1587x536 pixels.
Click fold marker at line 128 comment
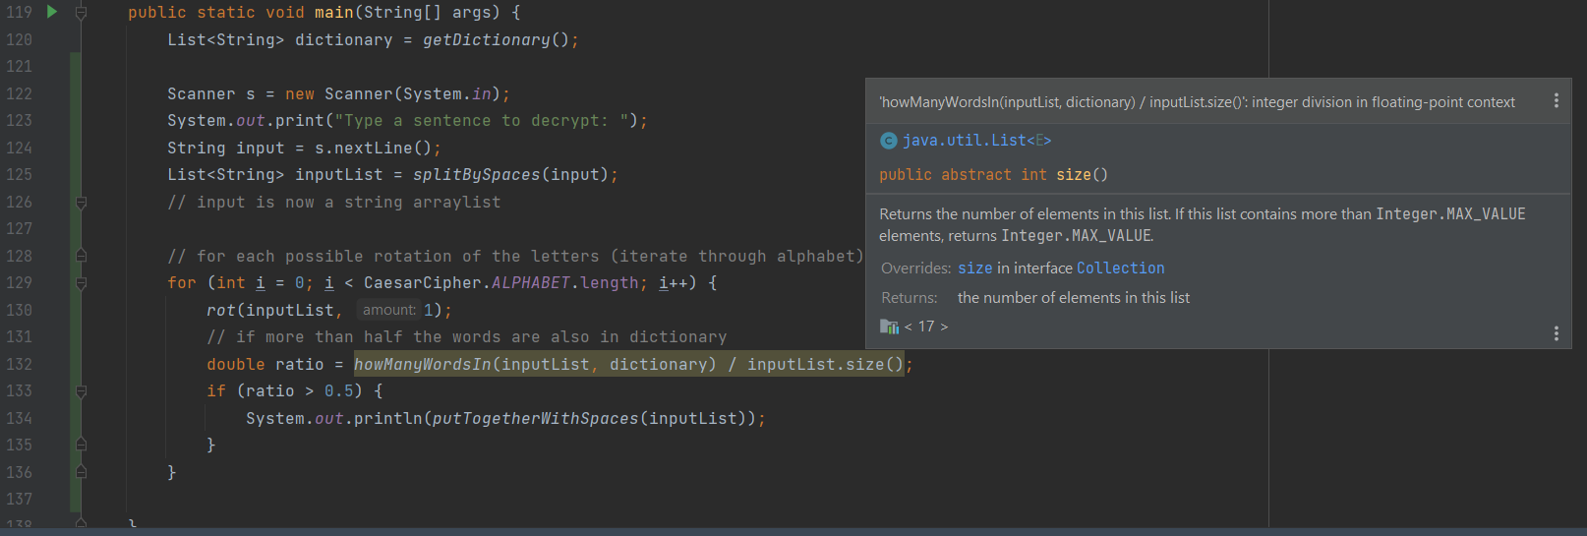[x=82, y=256]
